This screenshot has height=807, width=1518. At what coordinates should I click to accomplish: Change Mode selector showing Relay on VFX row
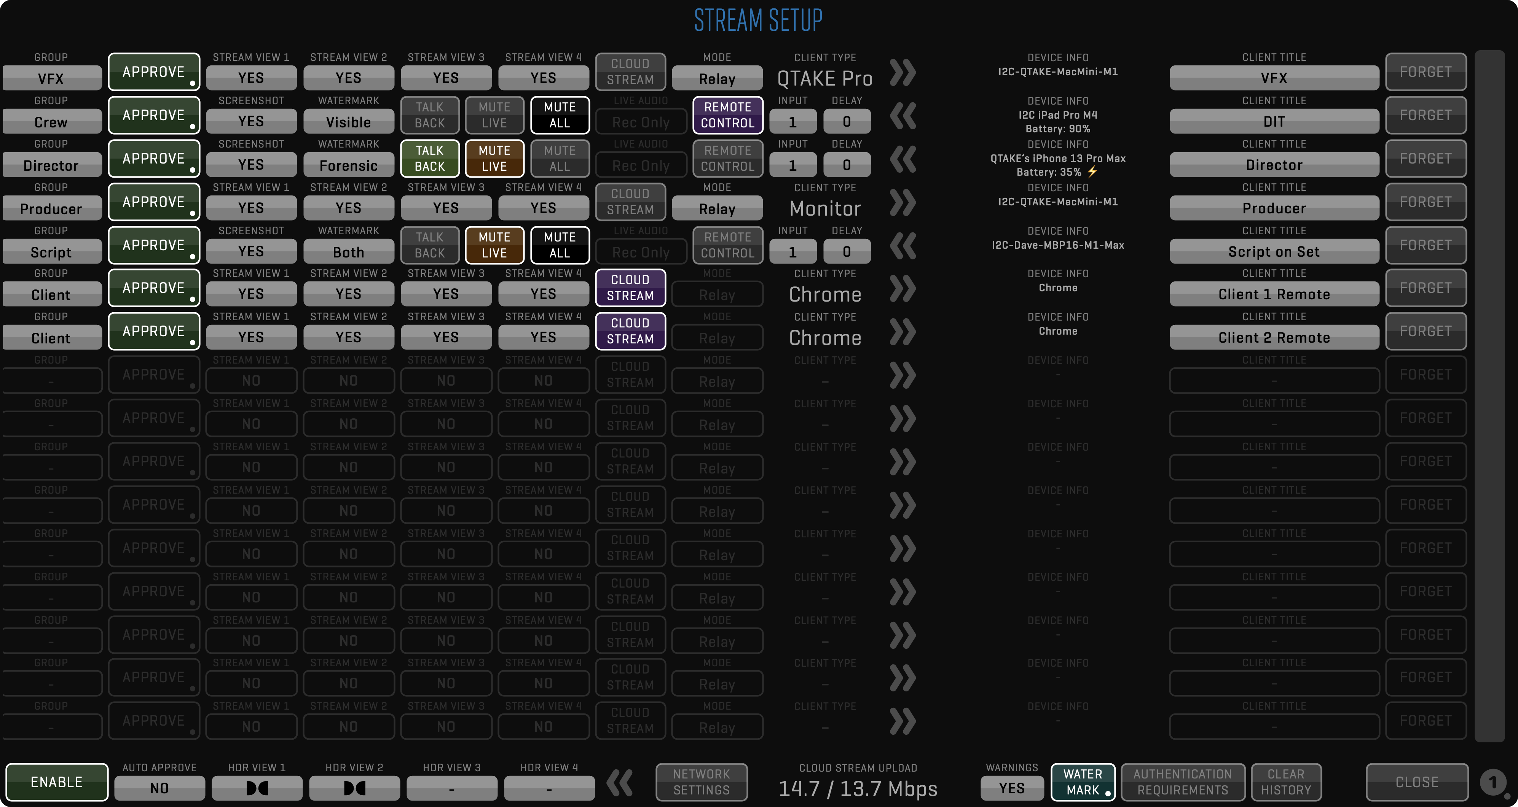[x=717, y=79]
